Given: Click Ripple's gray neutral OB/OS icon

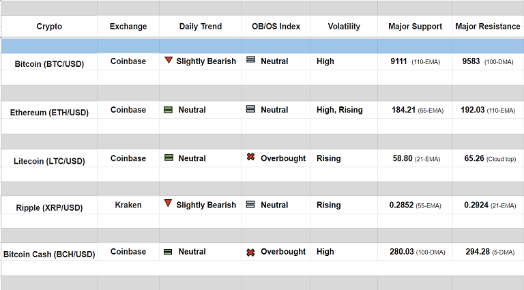Looking at the screenshot, I should tap(250, 204).
